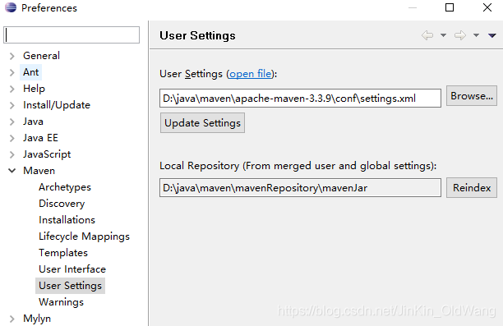Minimize the Preferences window

(x=413, y=7)
